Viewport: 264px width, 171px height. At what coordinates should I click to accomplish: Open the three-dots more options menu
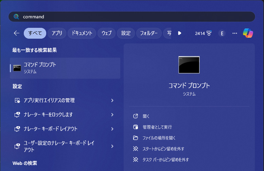pos(235,33)
